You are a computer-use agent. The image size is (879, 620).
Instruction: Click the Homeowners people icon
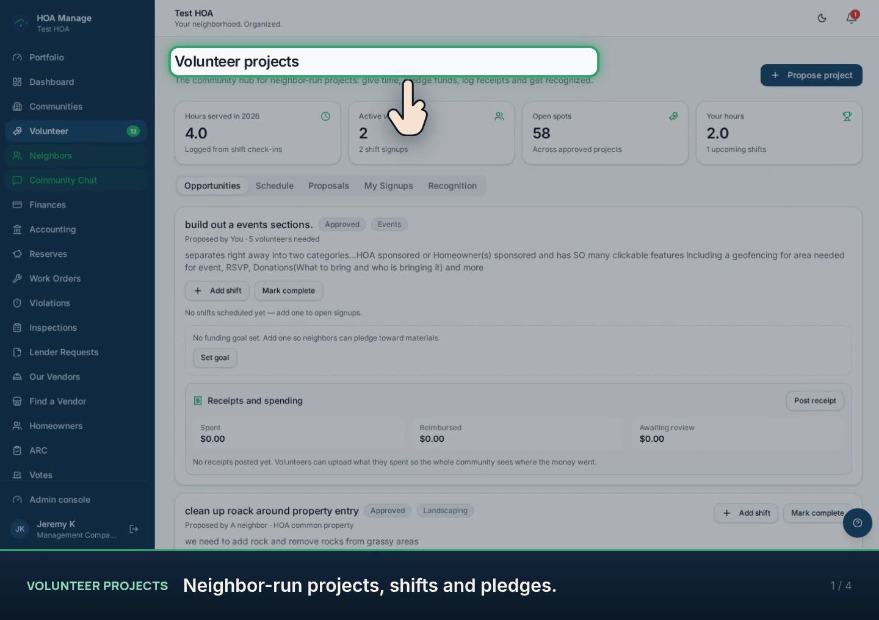[x=17, y=426]
